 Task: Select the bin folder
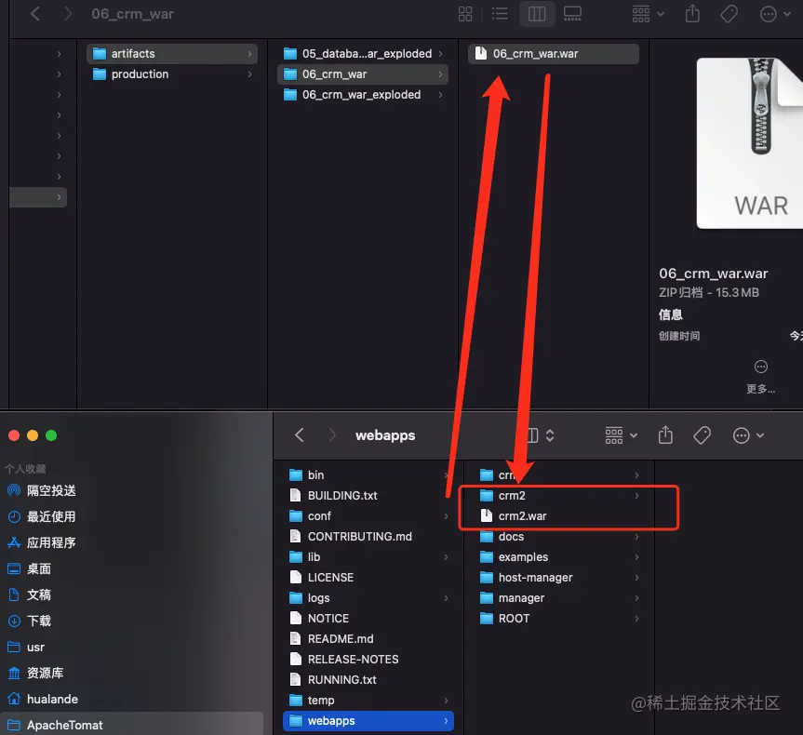click(x=368, y=475)
